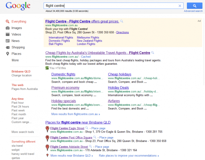Open Custom range date filter
This screenshot has height=160, width=205.
click(21, 122)
